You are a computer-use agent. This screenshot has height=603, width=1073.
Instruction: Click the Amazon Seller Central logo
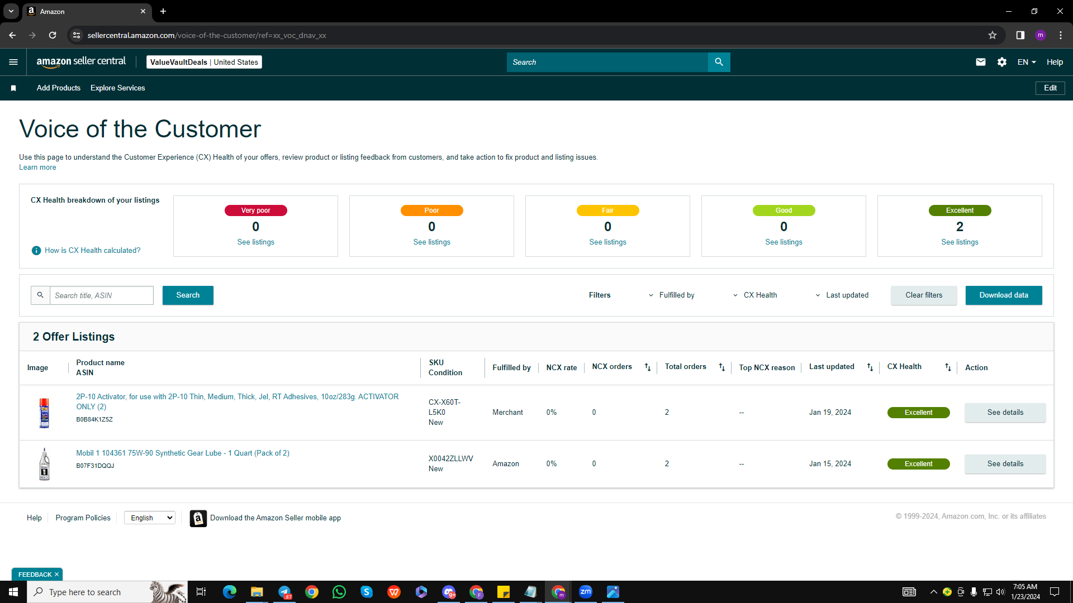81,62
